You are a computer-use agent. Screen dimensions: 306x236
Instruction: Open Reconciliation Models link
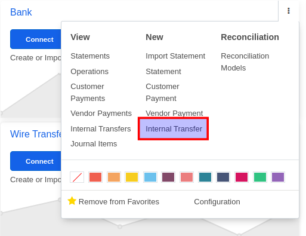[x=245, y=62]
